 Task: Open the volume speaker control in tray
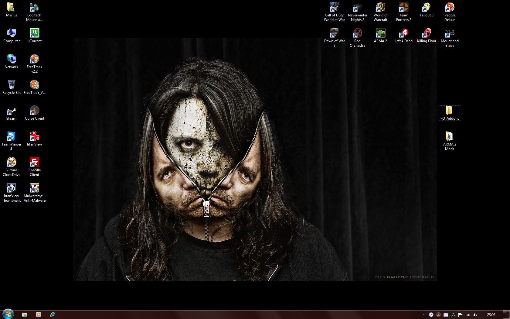(x=475, y=315)
